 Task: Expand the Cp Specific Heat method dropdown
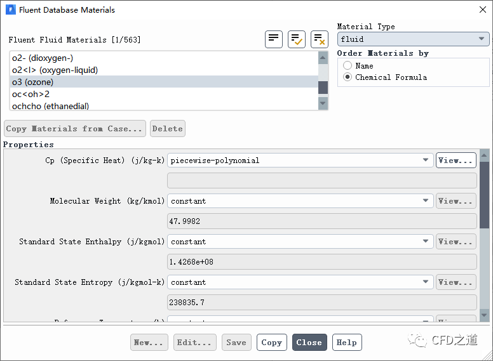coord(300,161)
